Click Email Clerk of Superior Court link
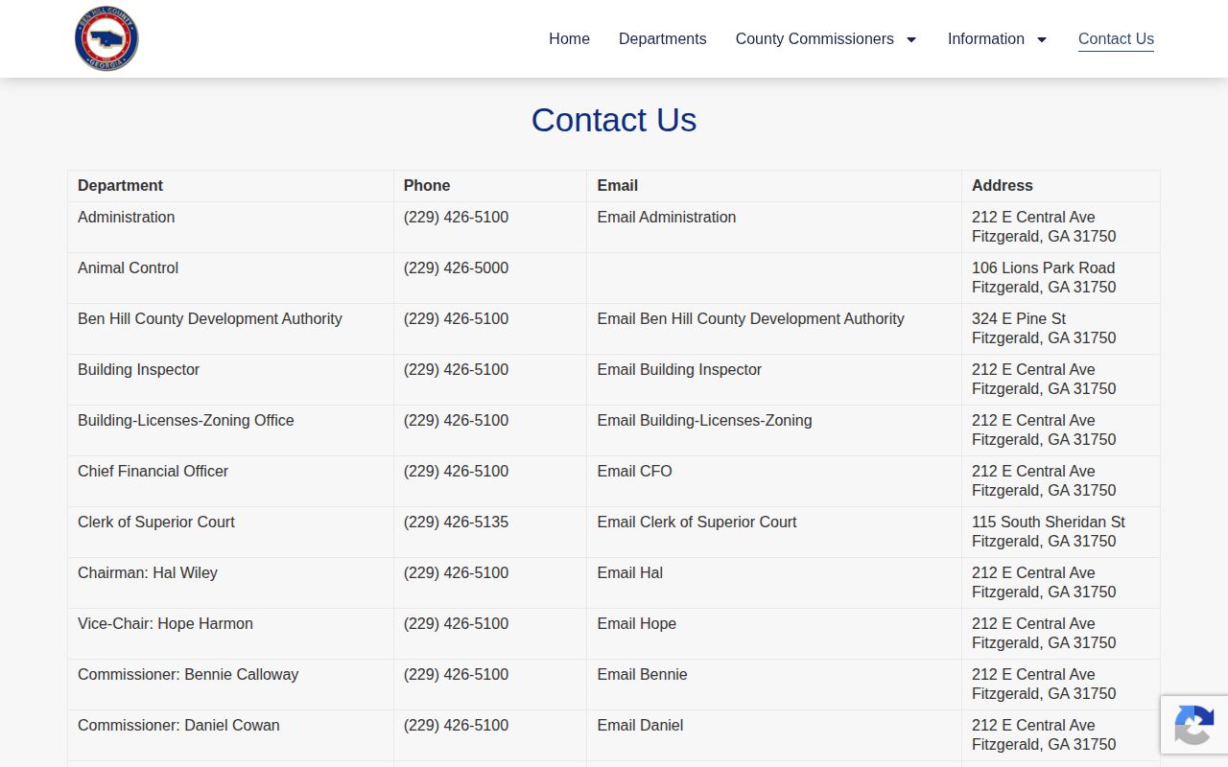The height and width of the screenshot is (767, 1228). tap(697, 522)
